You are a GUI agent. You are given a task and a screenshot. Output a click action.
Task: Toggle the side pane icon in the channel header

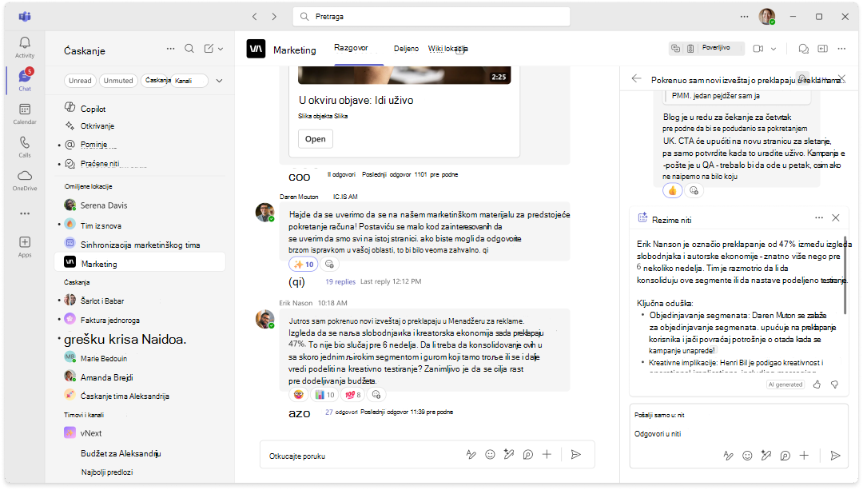click(x=823, y=49)
